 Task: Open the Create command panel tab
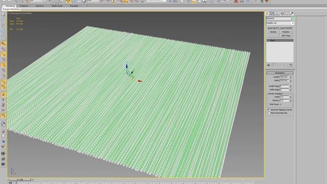pyautogui.click(x=267, y=14)
